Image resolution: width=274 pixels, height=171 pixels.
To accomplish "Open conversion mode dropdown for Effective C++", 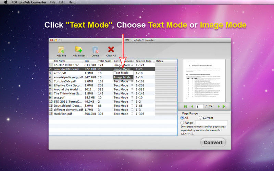I will pos(132,85).
